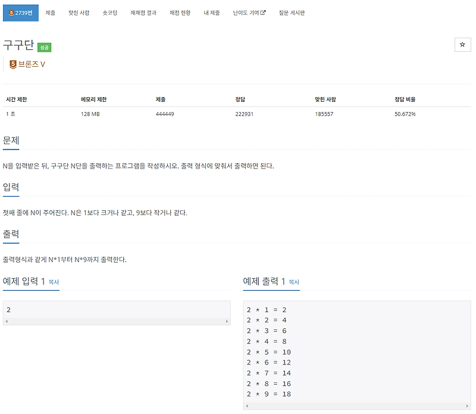Click the horizontal scrollbar under sample input box
The width and height of the screenshot is (476, 414).
pos(117,322)
